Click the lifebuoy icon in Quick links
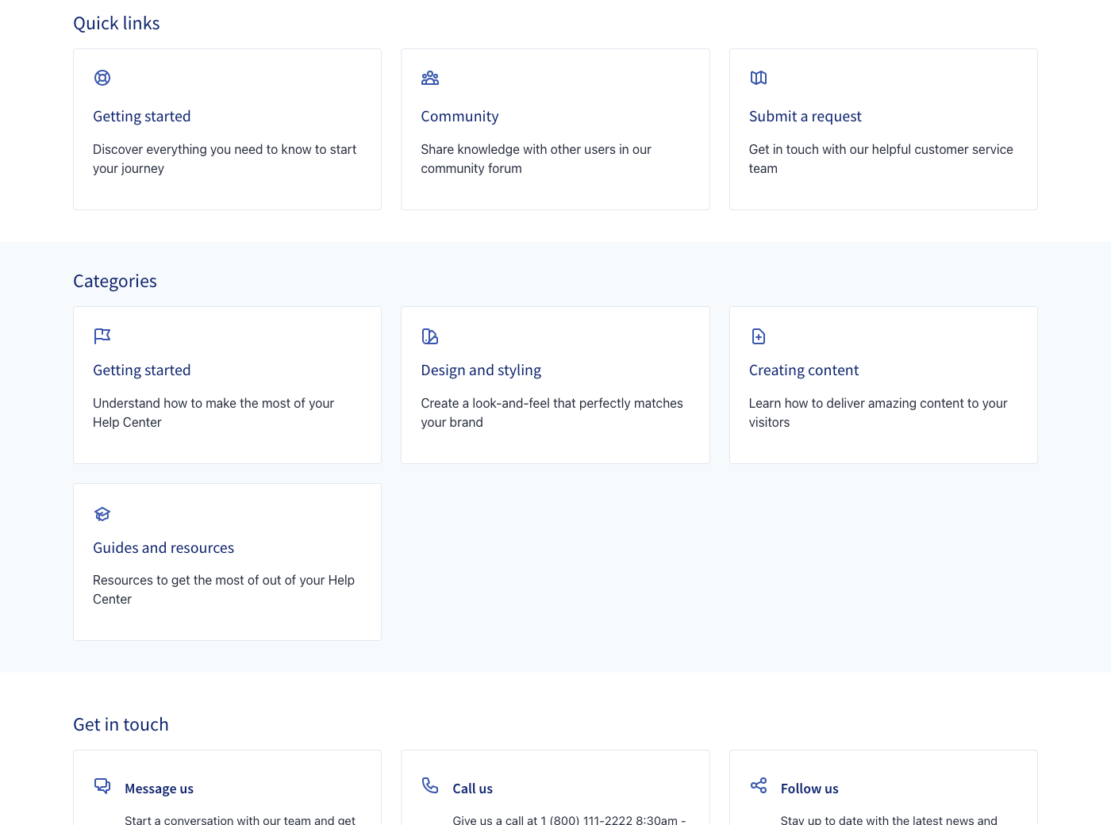This screenshot has width=1111, height=825. pos(102,78)
